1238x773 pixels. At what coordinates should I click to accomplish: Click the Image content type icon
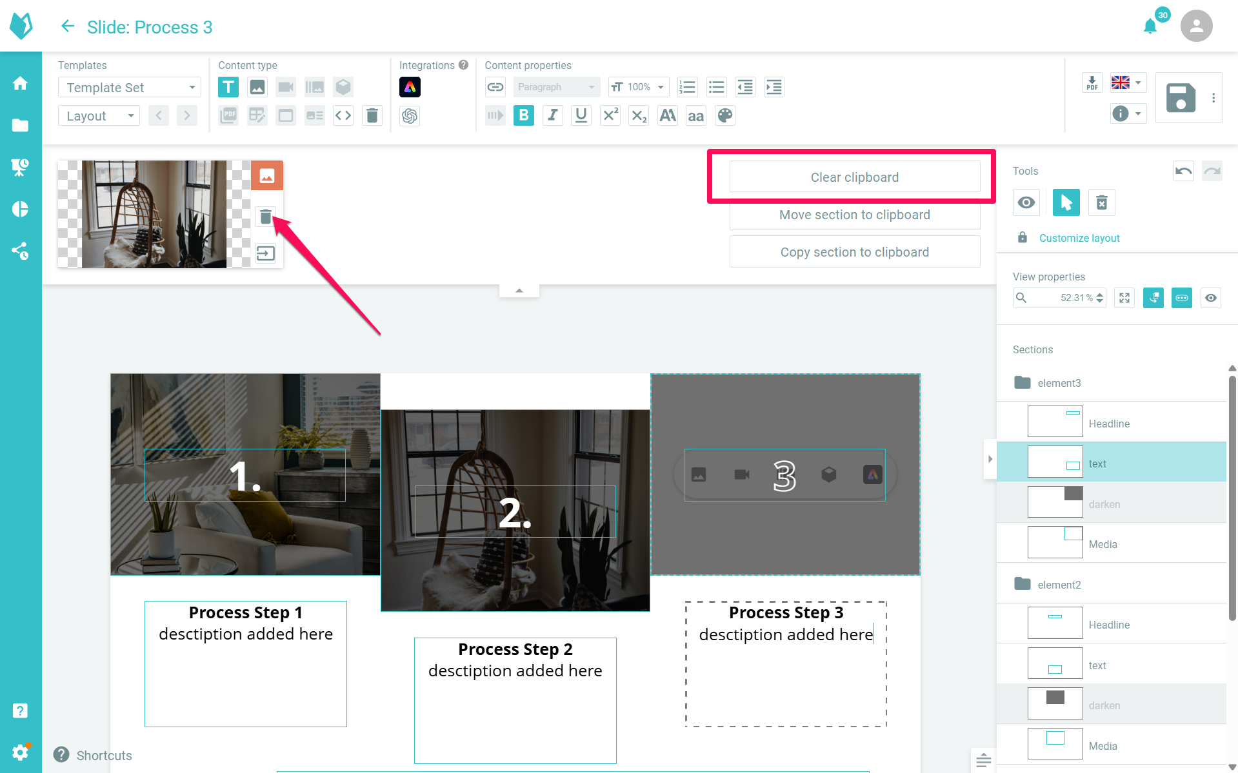point(257,87)
